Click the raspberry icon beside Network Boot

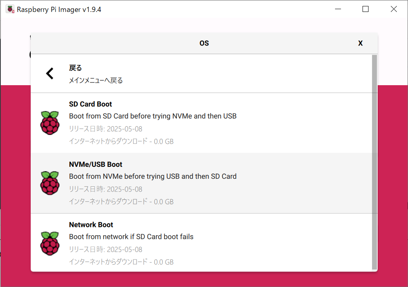pos(50,243)
